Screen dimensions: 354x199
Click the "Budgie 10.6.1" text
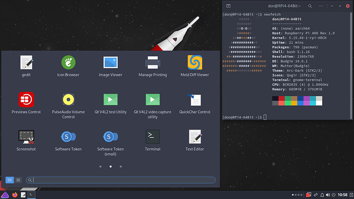pyautogui.click(x=294, y=61)
